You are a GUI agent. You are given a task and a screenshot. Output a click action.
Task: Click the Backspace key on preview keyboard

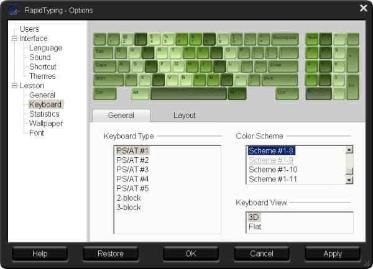[285, 39]
